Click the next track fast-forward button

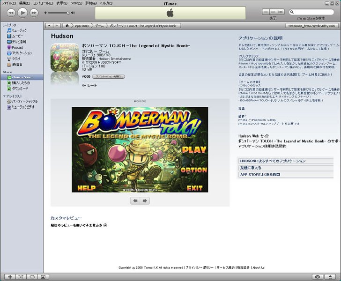(x=34, y=13)
